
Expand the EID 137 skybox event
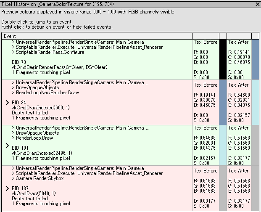[7, 188]
